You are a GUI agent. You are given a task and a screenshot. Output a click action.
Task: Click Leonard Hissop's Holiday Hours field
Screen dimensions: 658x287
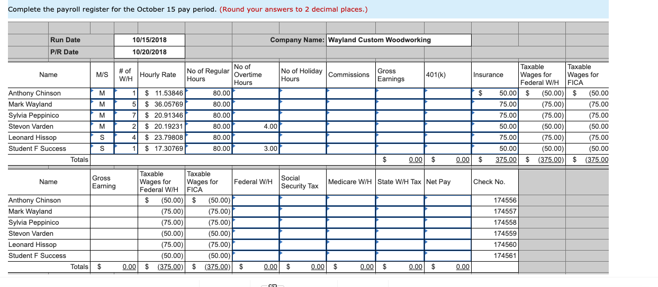(303, 138)
